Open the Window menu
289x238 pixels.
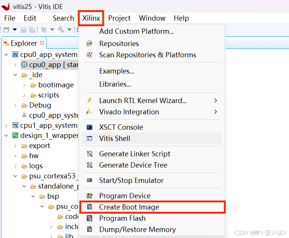pos(152,18)
